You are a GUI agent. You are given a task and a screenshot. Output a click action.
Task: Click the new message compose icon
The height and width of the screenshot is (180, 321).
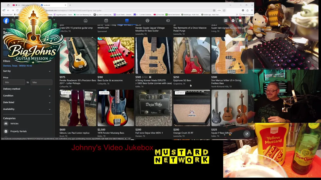coord(247,134)
